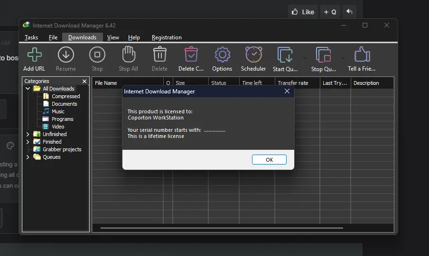Open the Registration menu

pyautogui.click(x=167, y=37)
